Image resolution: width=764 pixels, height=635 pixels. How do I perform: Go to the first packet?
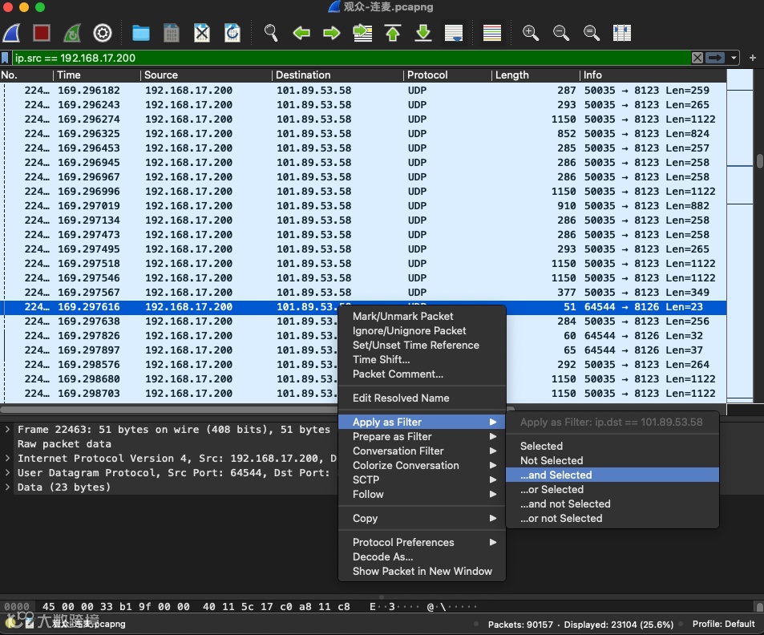pyautogui.click(x=393, y=33)
